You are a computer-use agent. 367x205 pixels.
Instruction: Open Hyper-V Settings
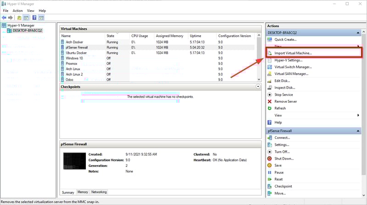pos(288,60)
